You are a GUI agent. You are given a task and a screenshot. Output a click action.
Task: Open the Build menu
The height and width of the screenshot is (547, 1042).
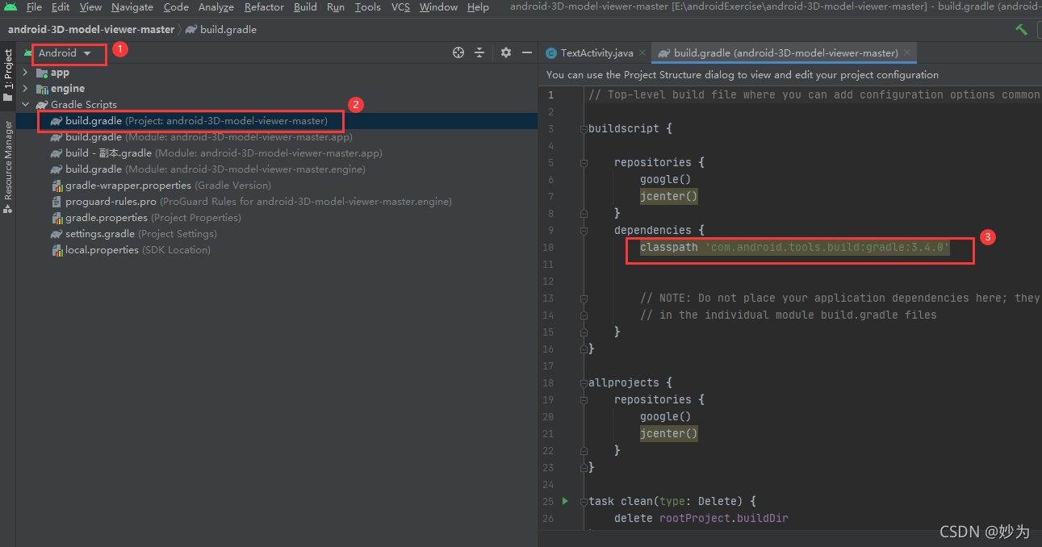305,7
